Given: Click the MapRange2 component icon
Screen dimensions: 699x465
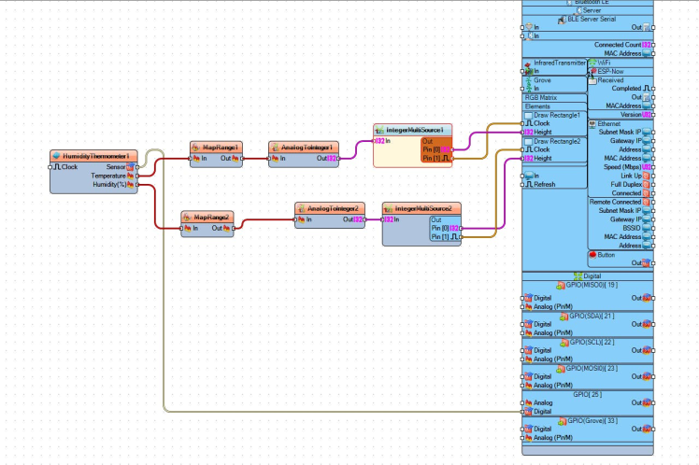Looking at the screenshot, I should click(188, 217).
